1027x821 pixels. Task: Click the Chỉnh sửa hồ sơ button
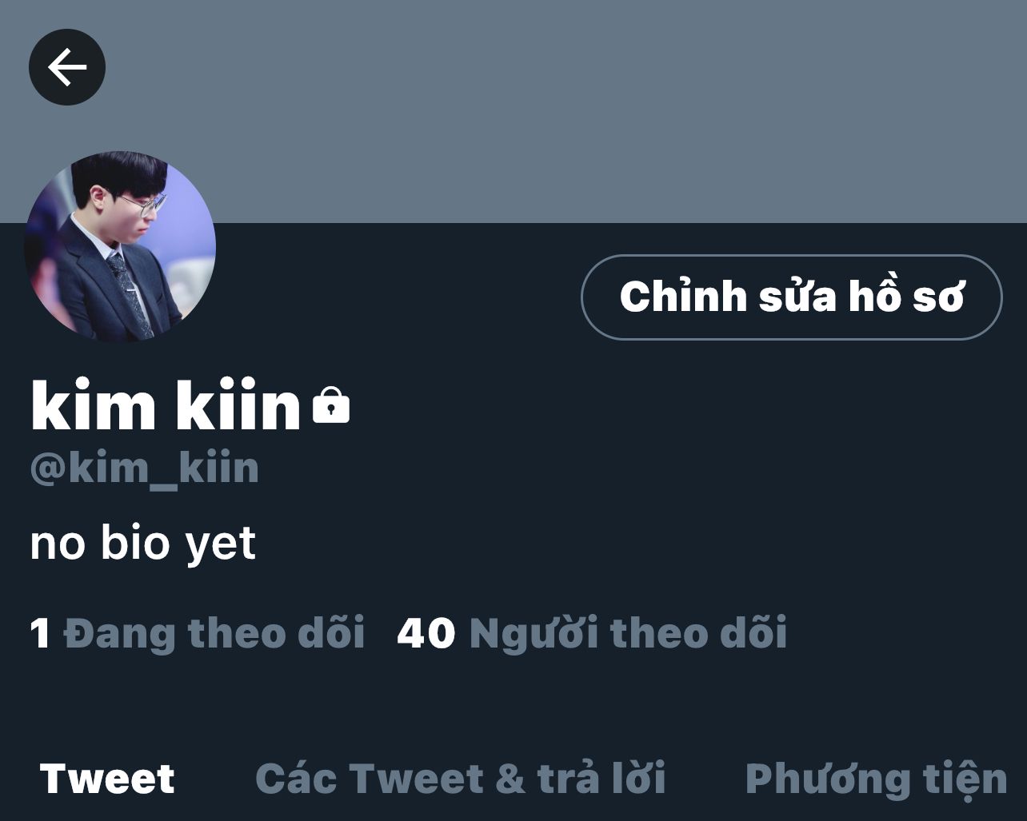tap(791, 297)
